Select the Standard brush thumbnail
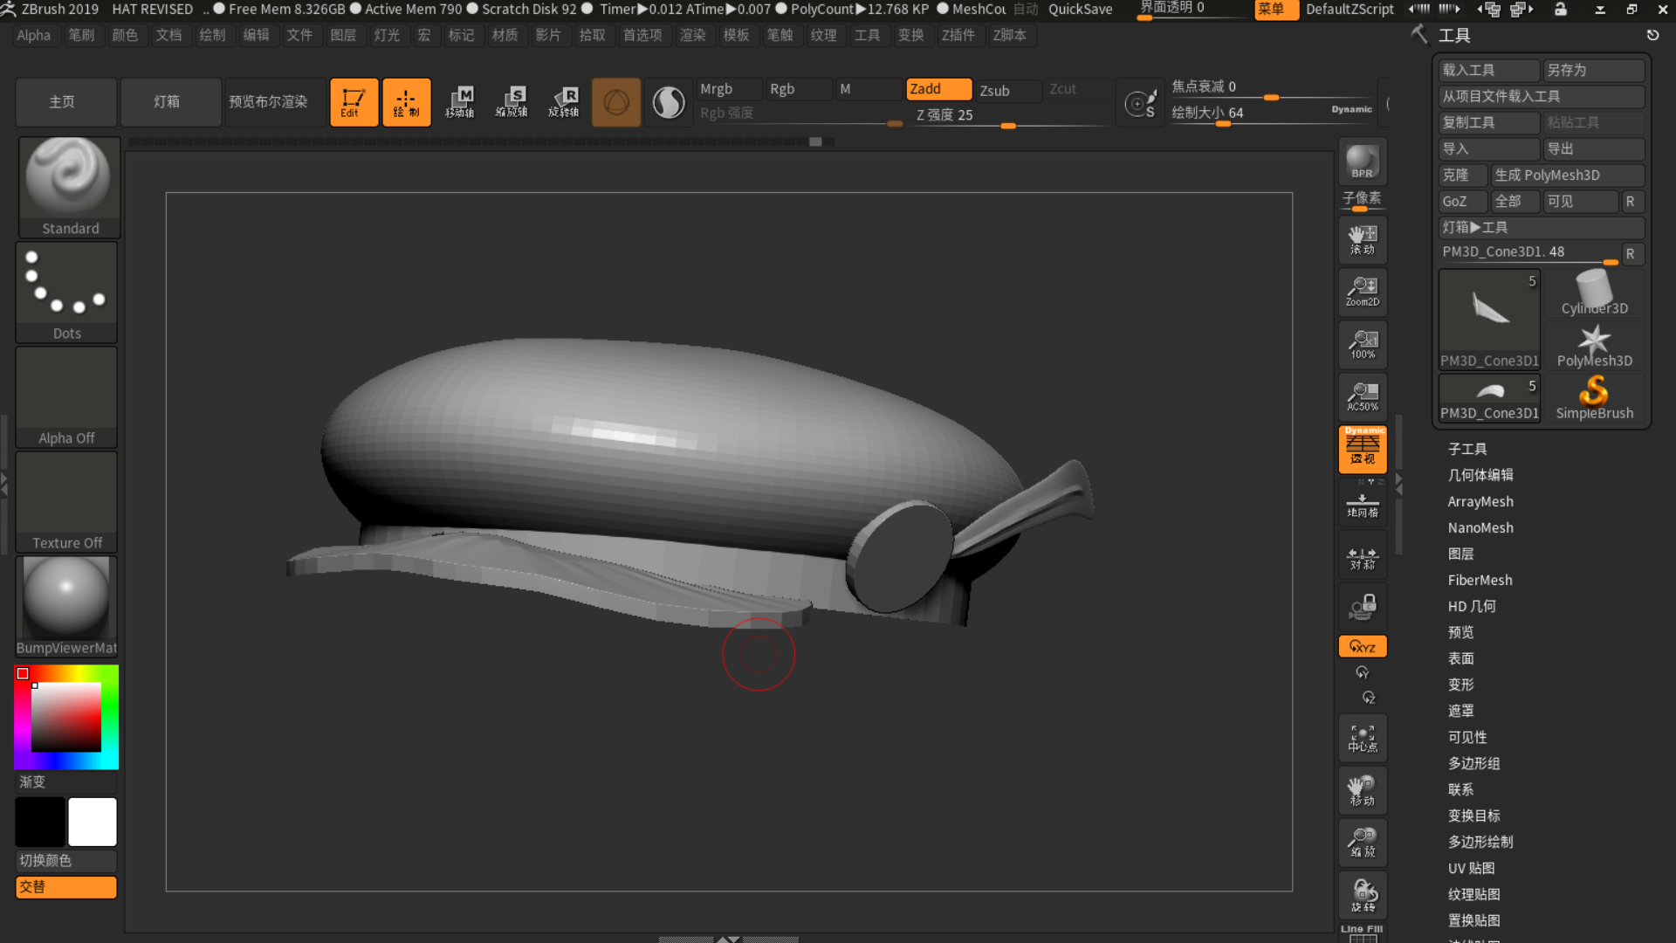 pos(69,186)
